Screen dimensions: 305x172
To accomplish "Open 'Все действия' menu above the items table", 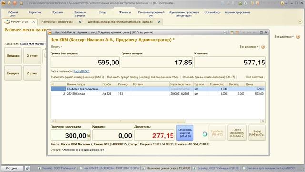I will [x=255, y=77].
